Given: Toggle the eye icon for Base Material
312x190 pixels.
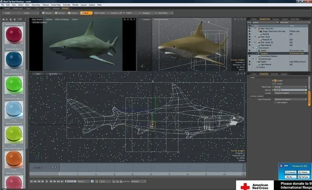Looking at the screenshot, I should pos(250,45).
